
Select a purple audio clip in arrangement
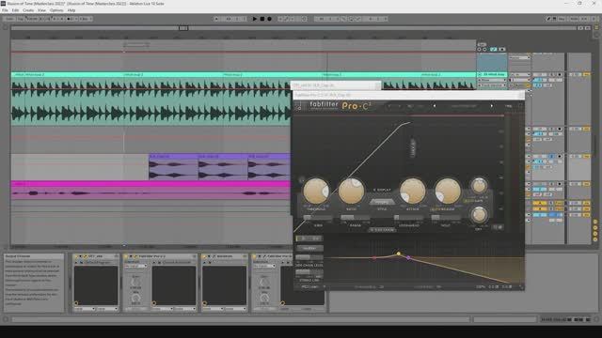(173, 167)
